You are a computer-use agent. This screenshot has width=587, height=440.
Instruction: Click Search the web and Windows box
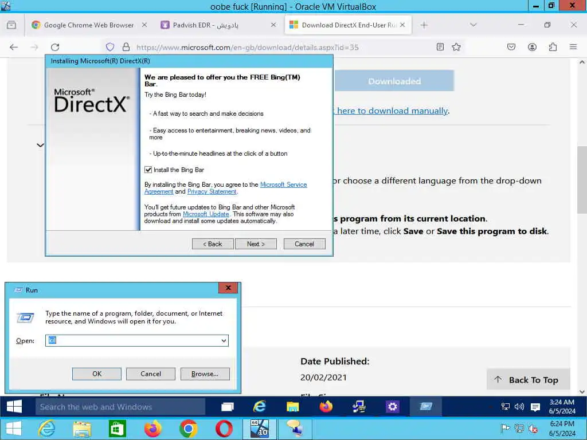coord(120,407)
